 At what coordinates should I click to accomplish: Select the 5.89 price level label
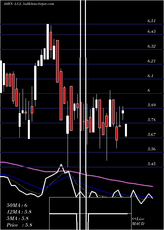[x=152, y=105]
